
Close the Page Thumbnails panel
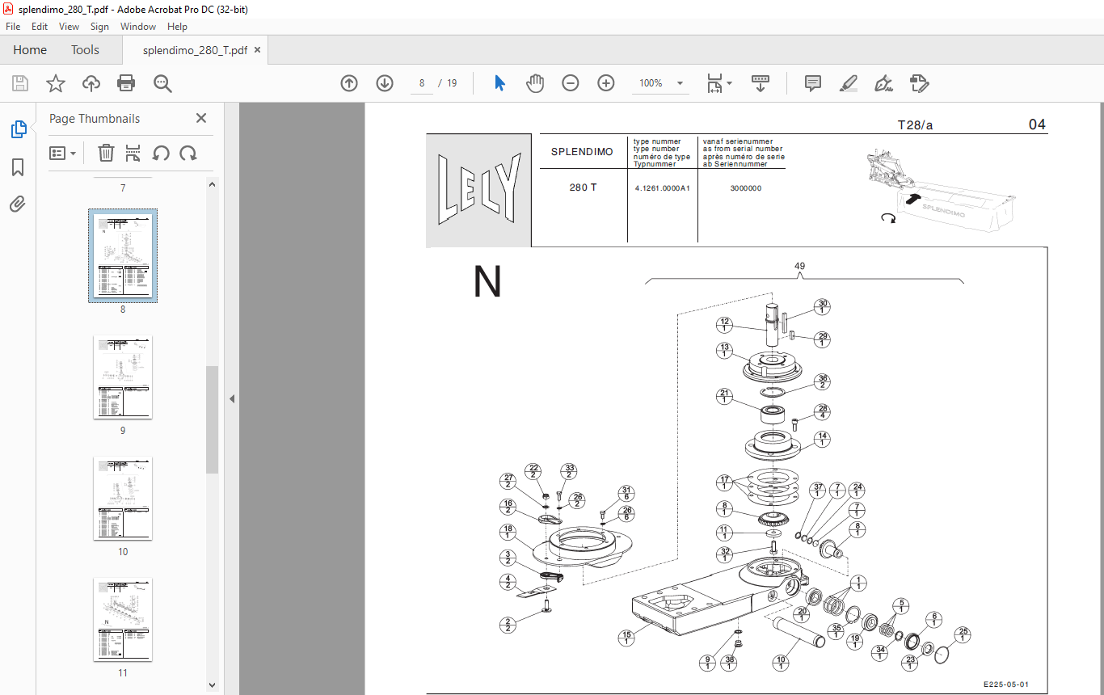(x=201, y=118)
